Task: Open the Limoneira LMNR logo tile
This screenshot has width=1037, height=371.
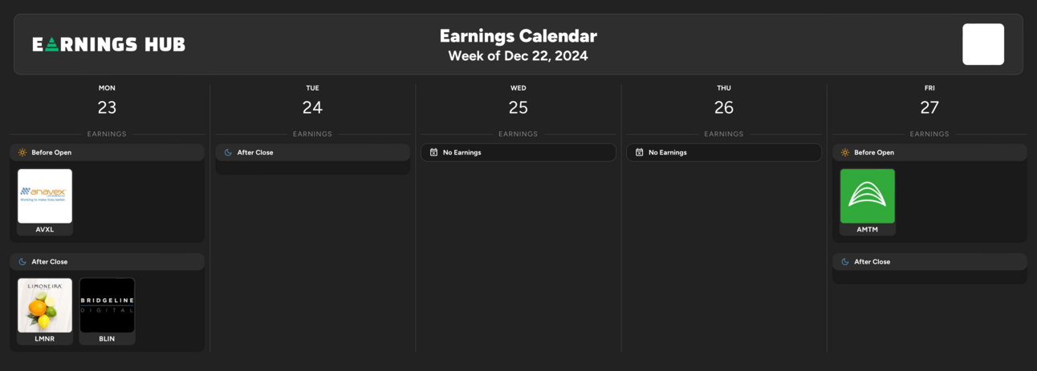Action: pyautogui.click(x=45, y=305)
